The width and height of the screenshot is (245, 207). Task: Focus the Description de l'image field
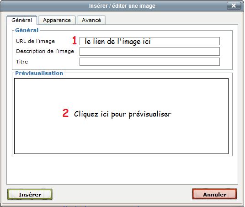point(149,51)
